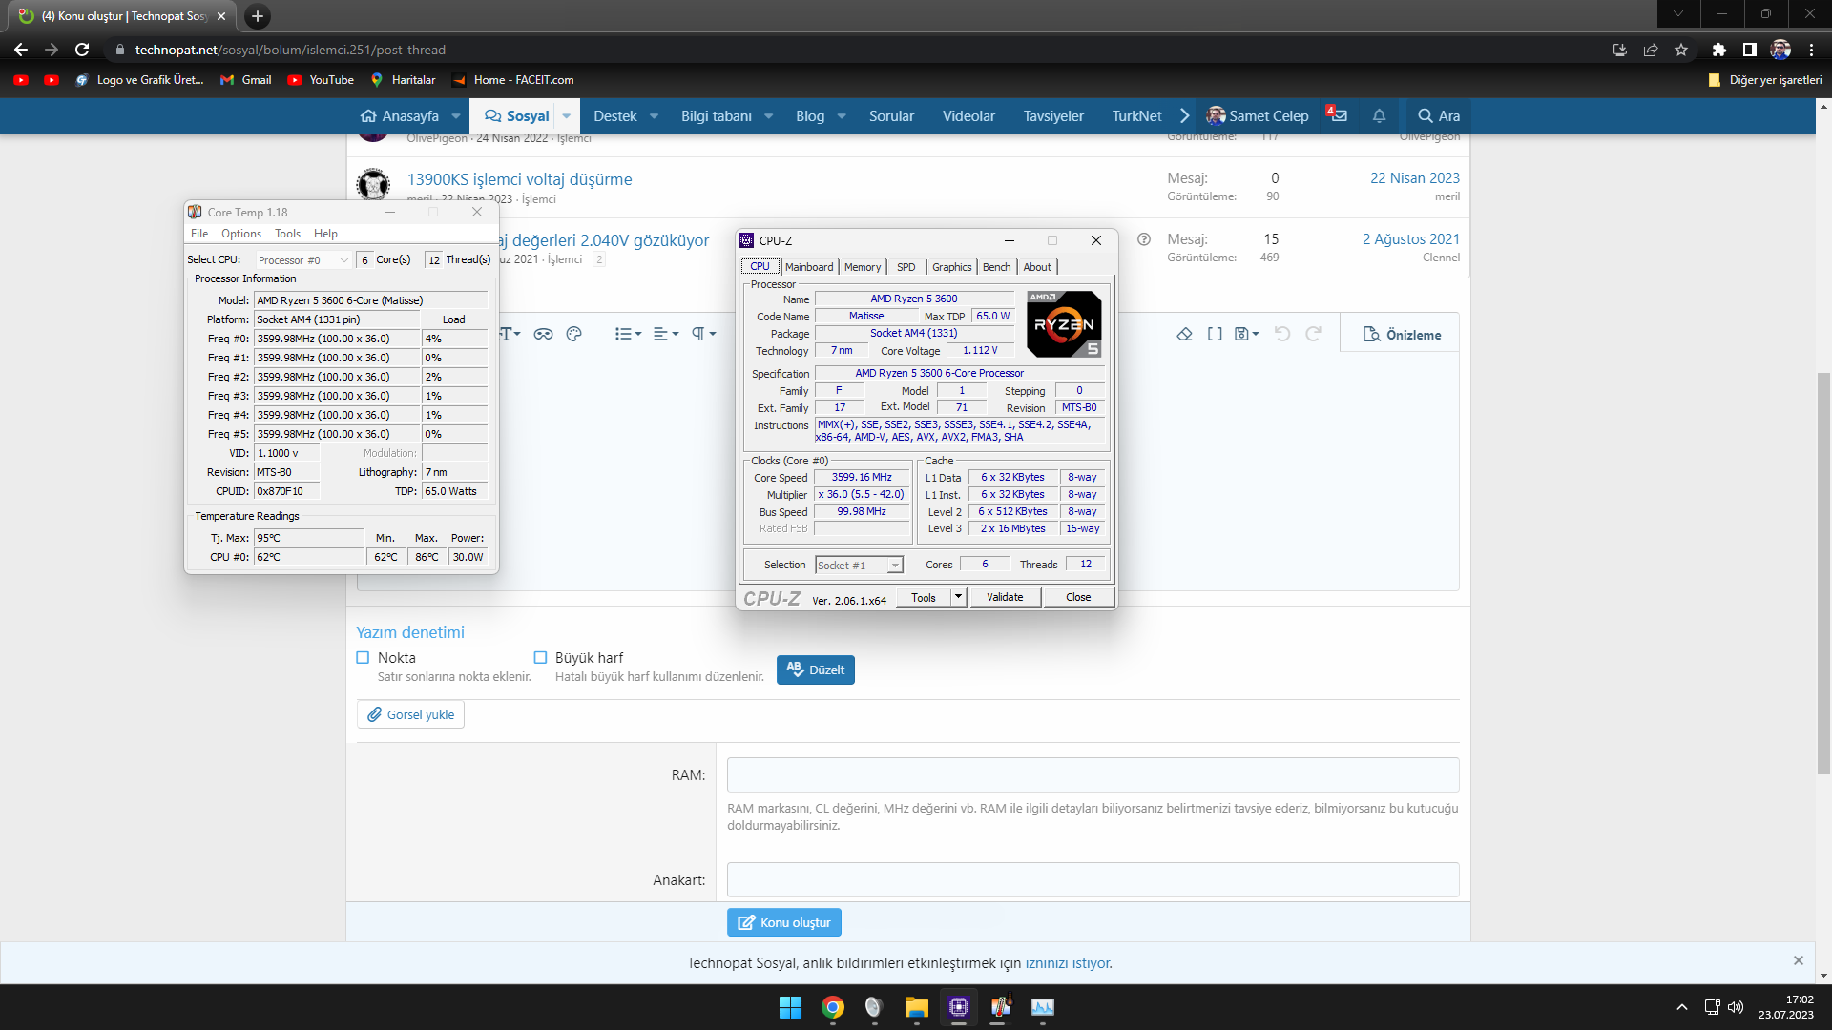
Task: Expand the CPU-Z Tools dropdown arrow
Action: (958, 597)
